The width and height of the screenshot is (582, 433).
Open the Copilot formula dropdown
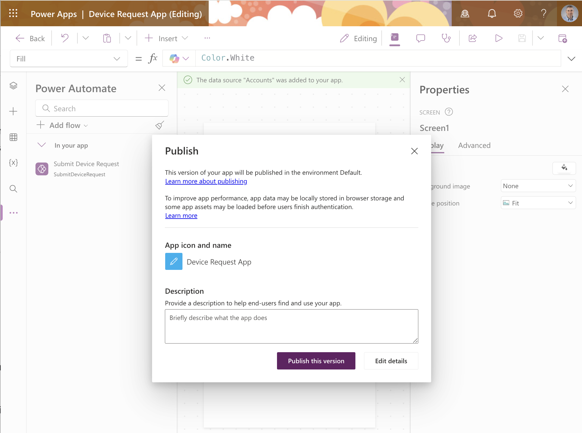point(179,58)
